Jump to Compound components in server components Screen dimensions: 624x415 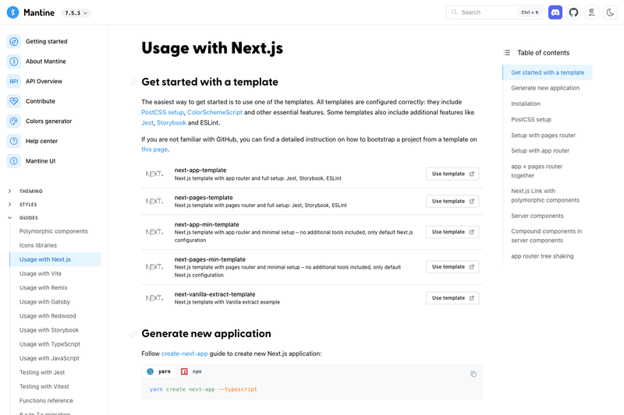pos(547,236)
